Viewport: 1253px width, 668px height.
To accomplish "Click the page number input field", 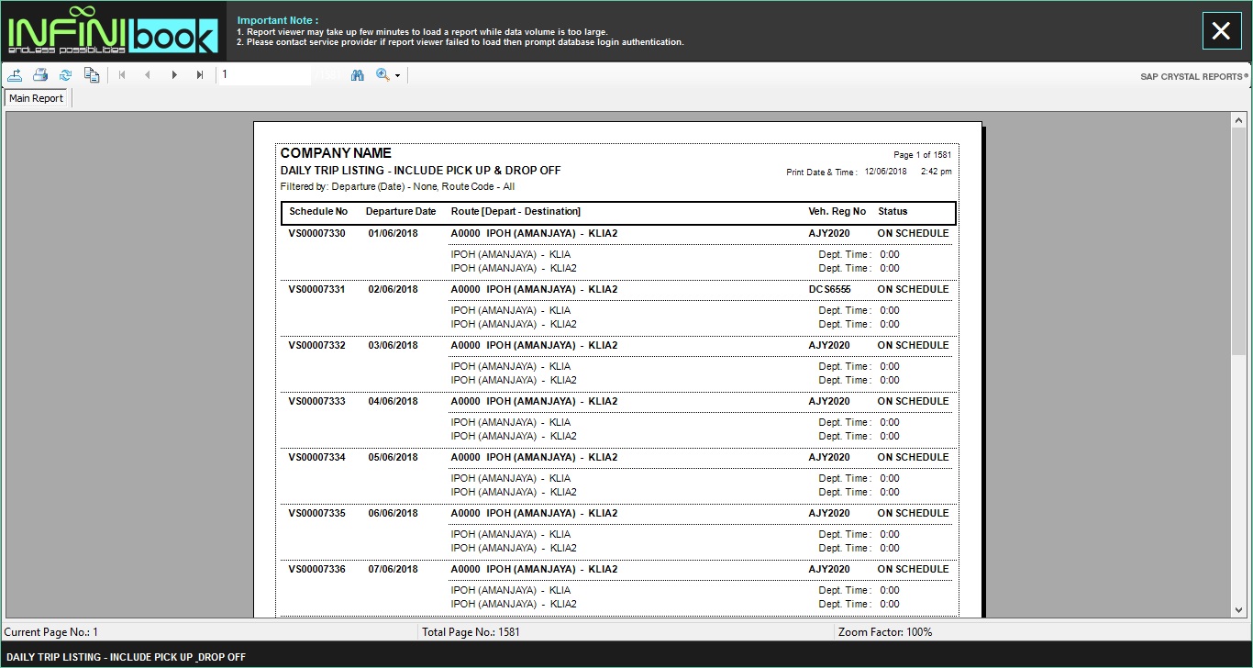I will point(264,75).
